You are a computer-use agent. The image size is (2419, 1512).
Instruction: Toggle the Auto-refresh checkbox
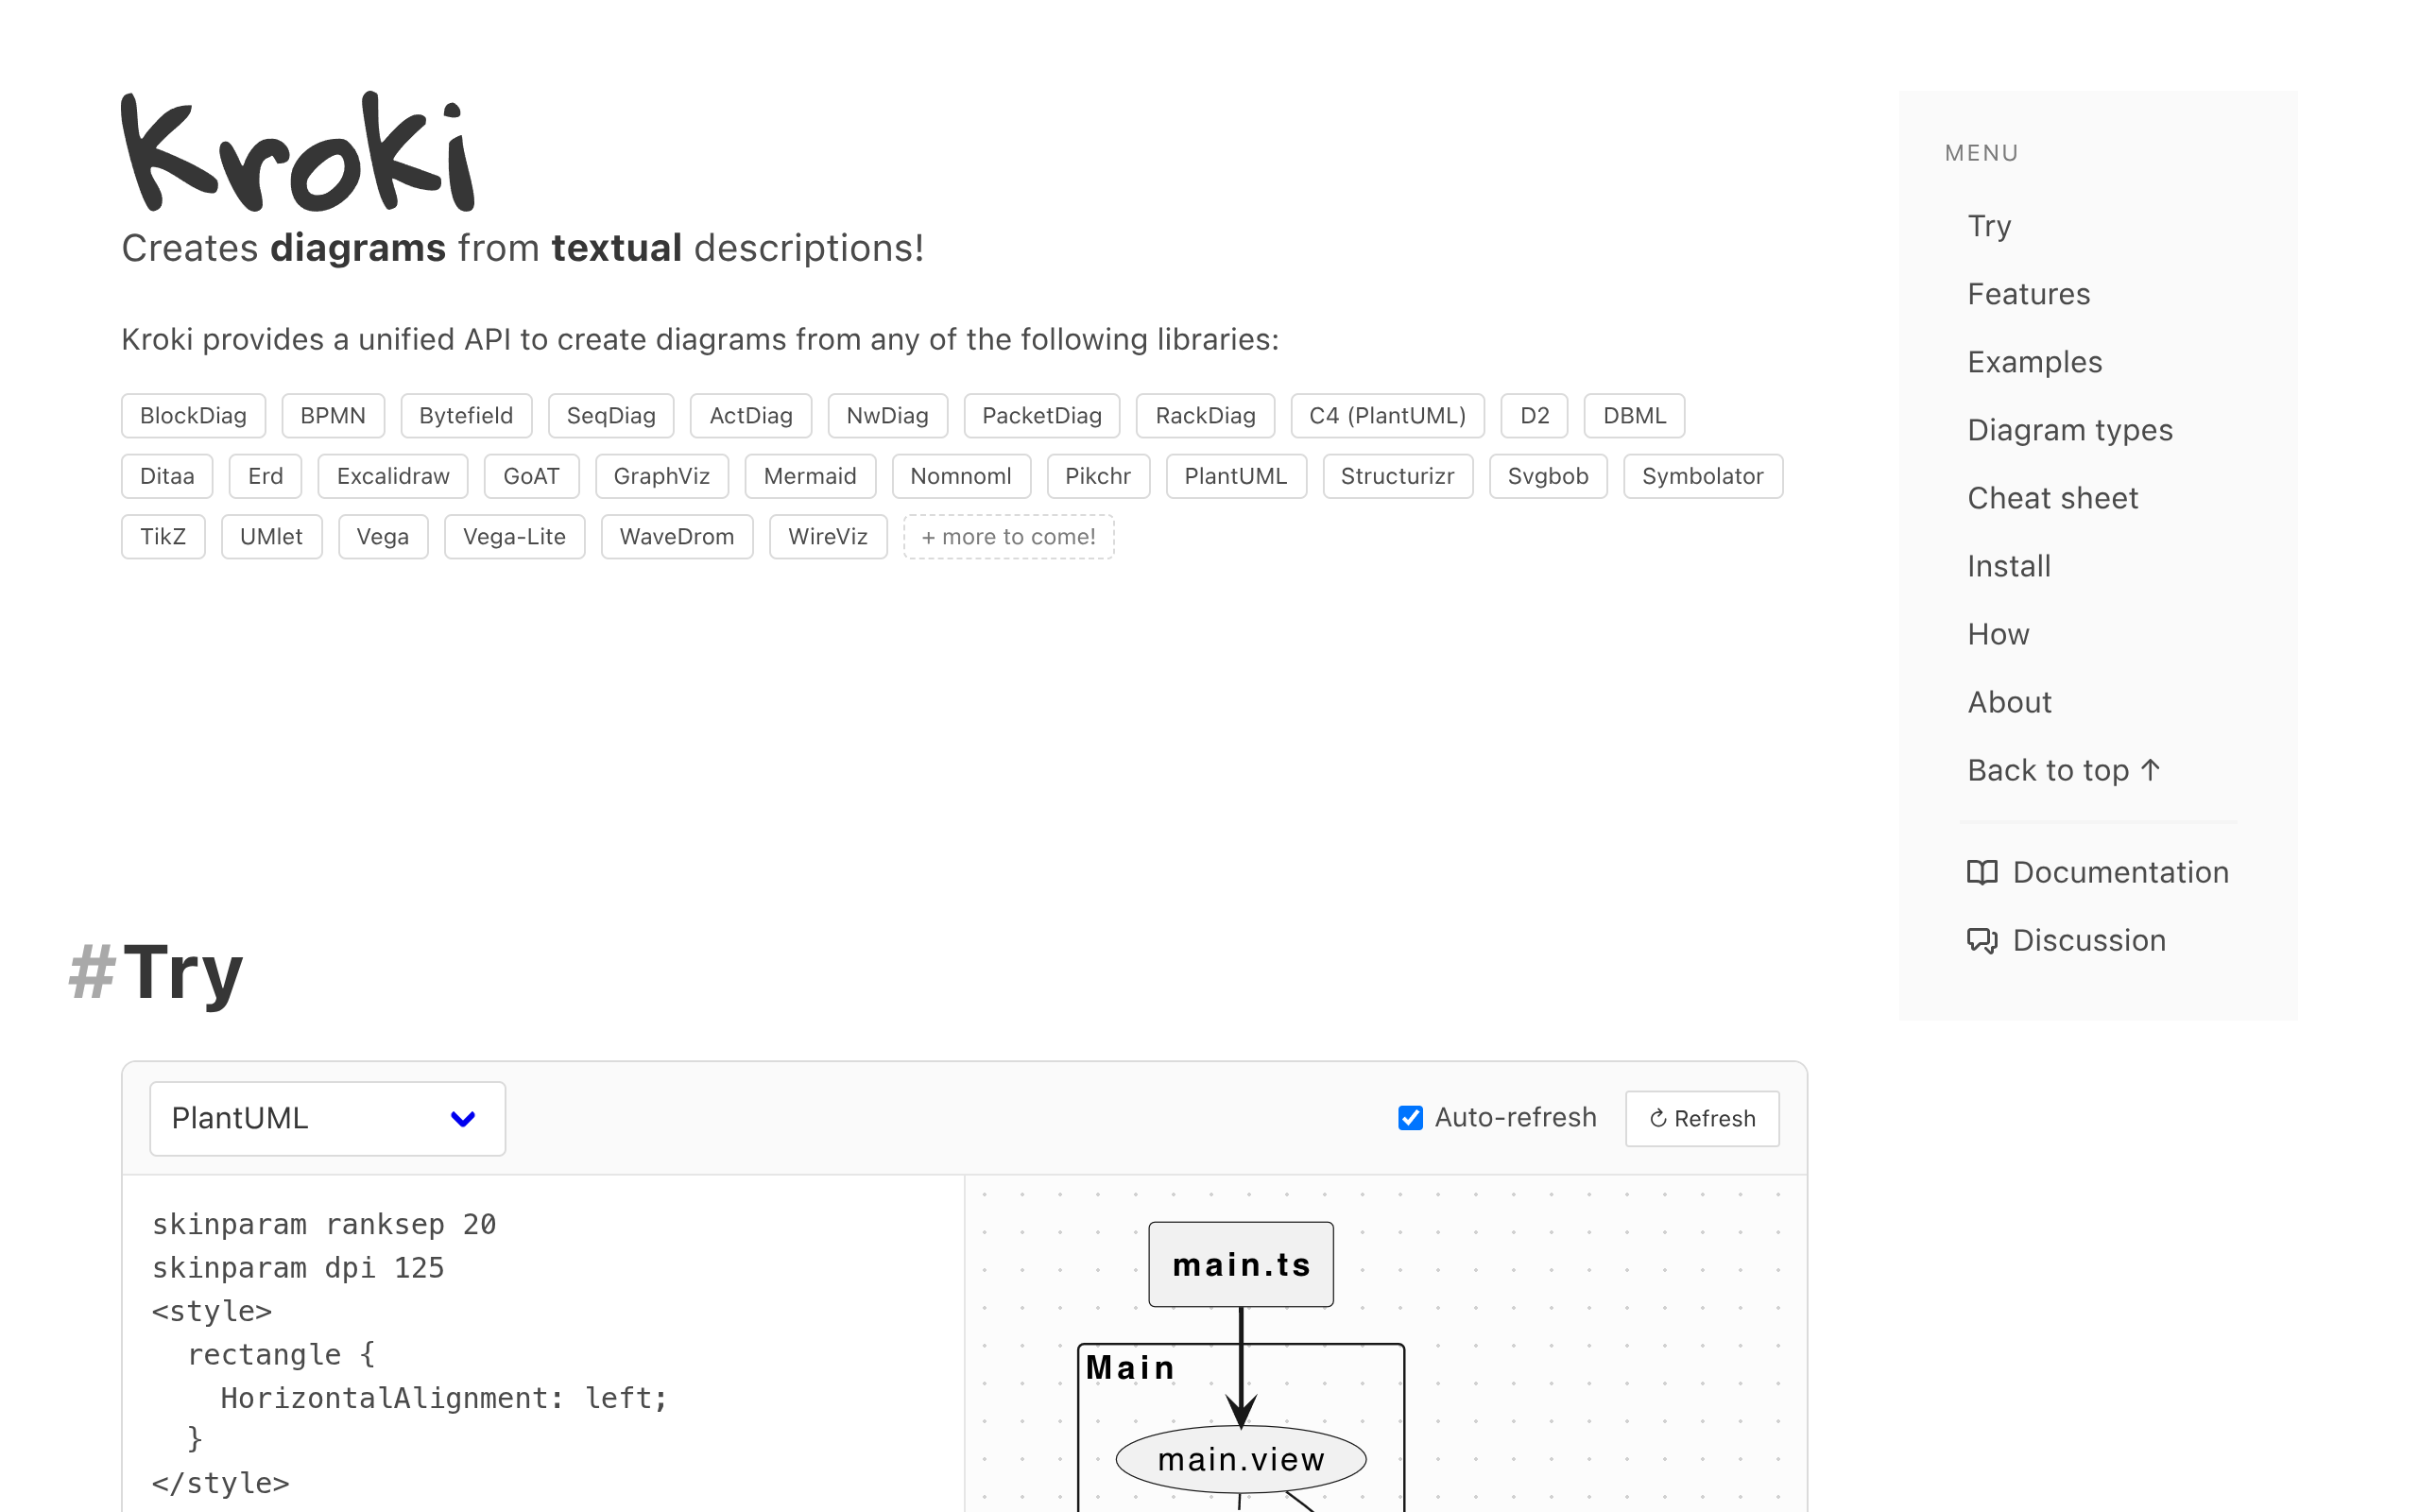pos(1411,1118)
